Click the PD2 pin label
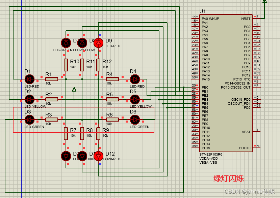Viewport: 280px width, 198px height. pyautogui.click(x=247, y=107)
